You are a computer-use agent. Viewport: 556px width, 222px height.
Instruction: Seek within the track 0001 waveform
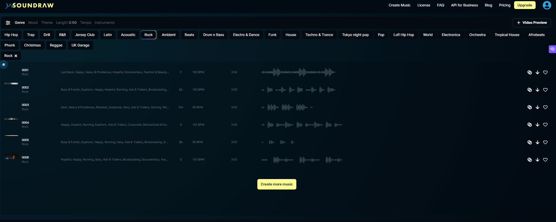coord(298,72)
